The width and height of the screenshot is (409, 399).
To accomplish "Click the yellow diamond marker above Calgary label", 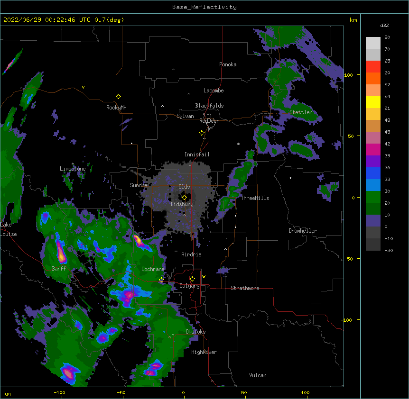I will pyautogui.click(x=192, y=279).
